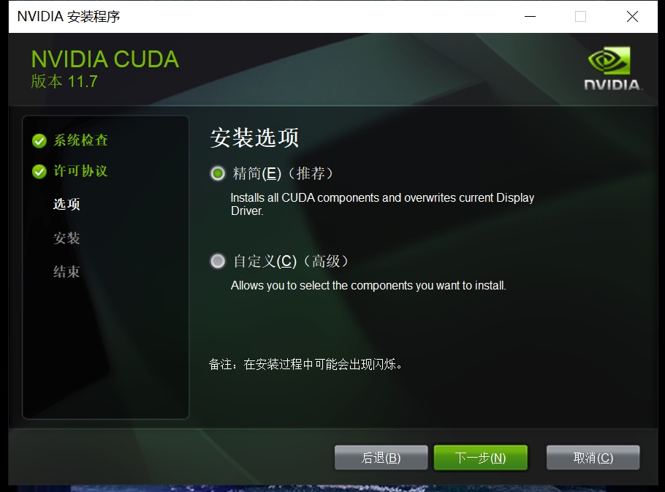This screenshot has width=665, height=492.
Task: Open the 系统检查 step in sidebar
Action: [x=80, y=140]
